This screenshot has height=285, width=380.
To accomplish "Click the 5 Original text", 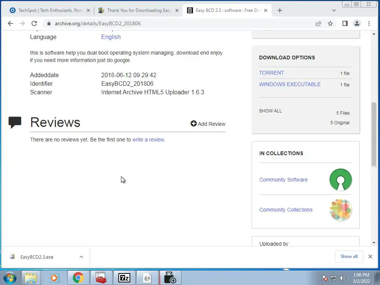I will (340, 122).
